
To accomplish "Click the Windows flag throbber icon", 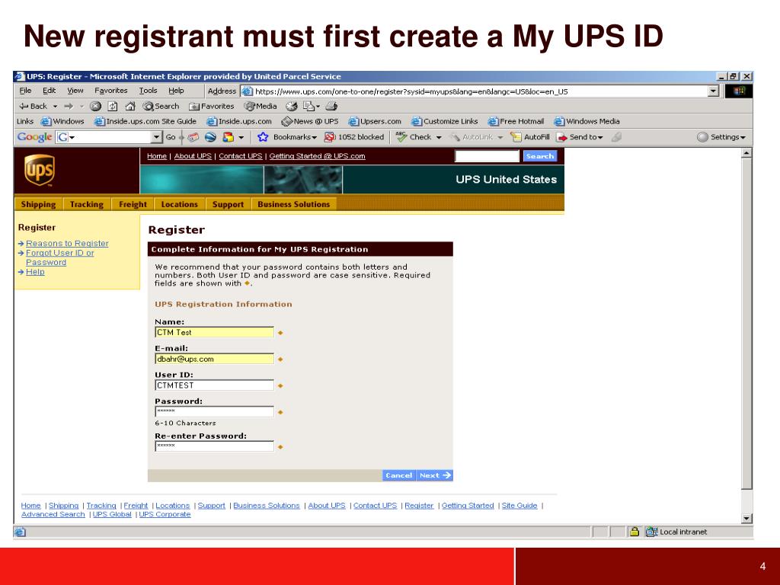I will 739,91.
